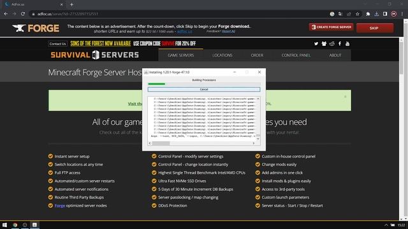Open the Game Servers menu
This screenshot has width=408, height=229.
coord(181,55)
